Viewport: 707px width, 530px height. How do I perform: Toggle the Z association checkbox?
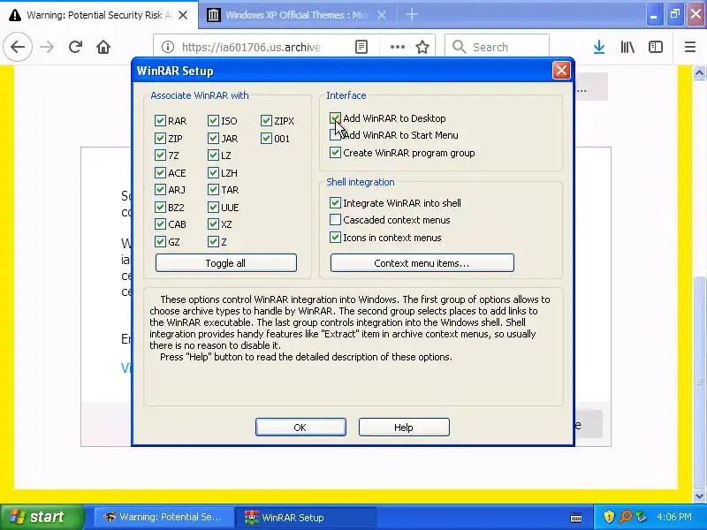tap(213, 241)
